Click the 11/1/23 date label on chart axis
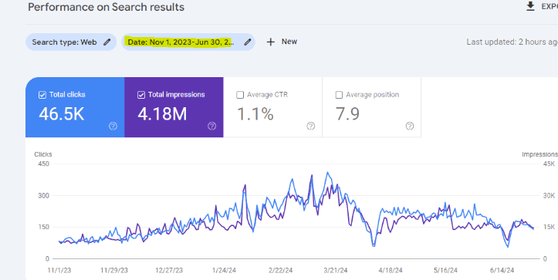This screenshot has width=558, height=280. click(x=59, y=271)
